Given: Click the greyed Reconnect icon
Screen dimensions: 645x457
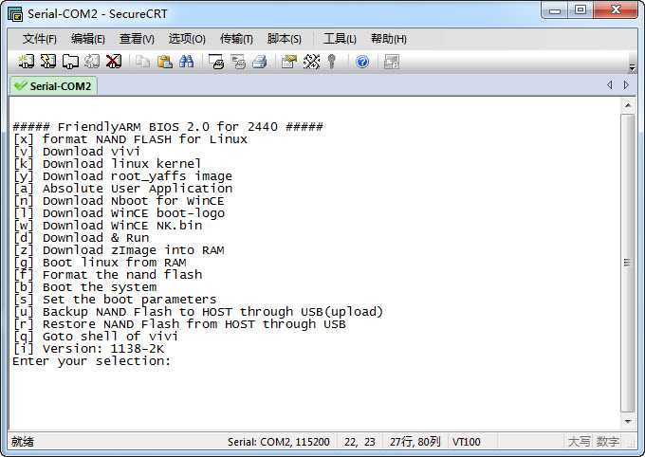Looking at the screenshot, I should pos(92,62).
